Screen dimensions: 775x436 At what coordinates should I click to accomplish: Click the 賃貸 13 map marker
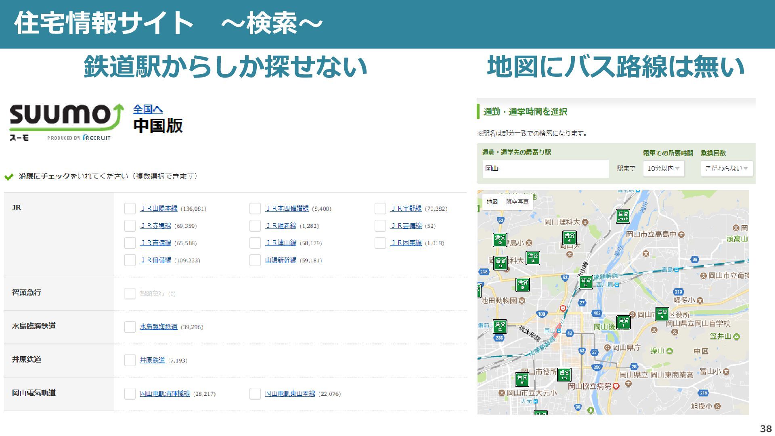click(564, 375)
